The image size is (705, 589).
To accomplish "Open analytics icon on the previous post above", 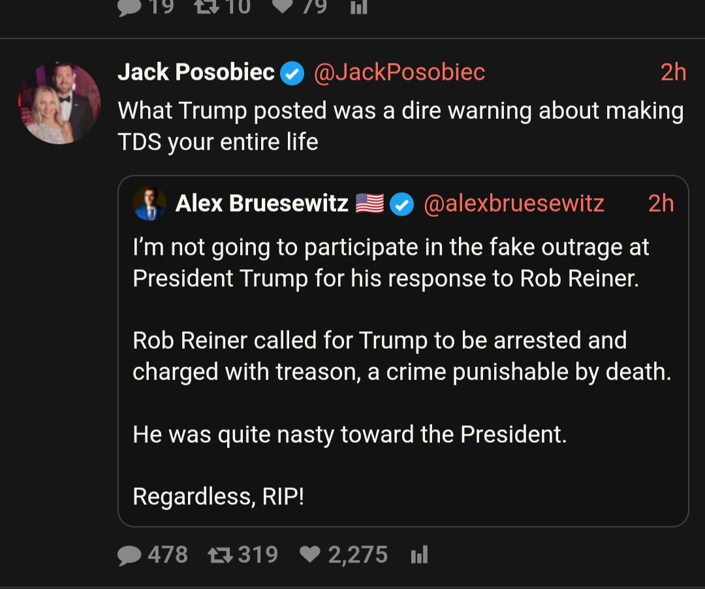I will click(359, 7).
